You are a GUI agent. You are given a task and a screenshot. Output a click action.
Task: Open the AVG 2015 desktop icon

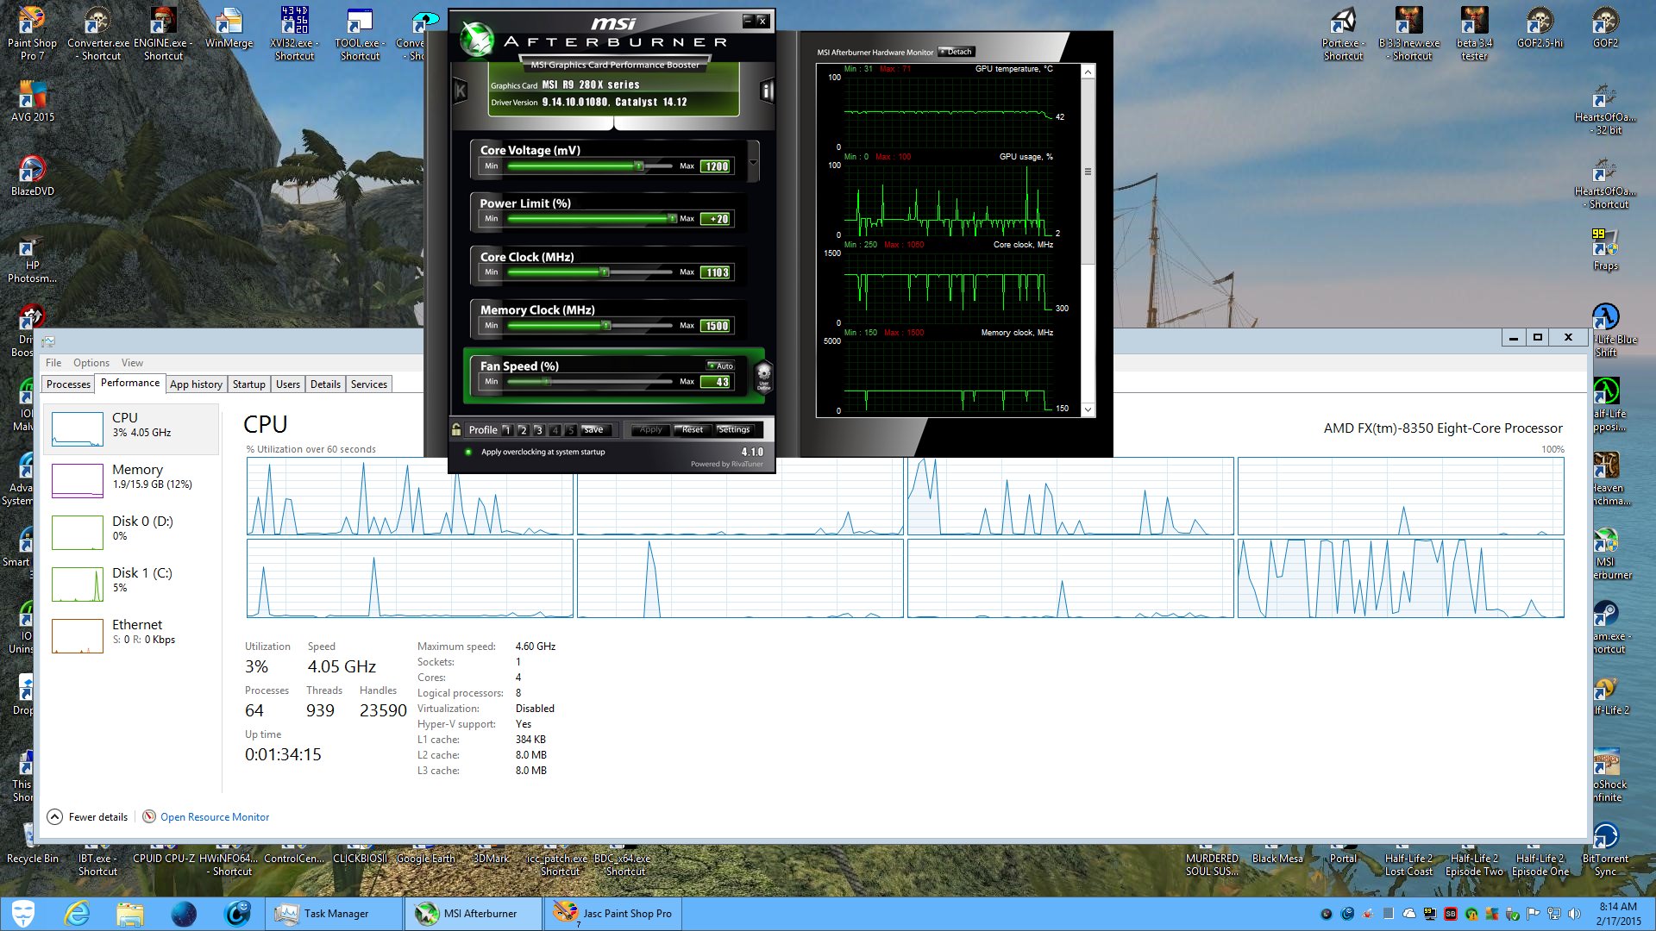pos(32,101)
